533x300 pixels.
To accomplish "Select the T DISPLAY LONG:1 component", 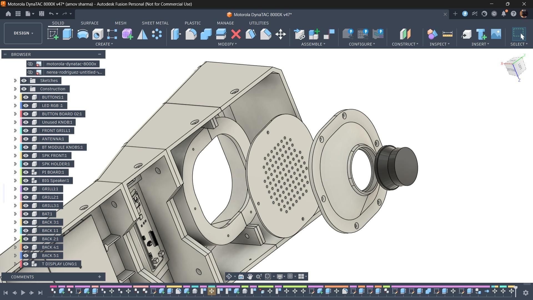I will point(59,264).
